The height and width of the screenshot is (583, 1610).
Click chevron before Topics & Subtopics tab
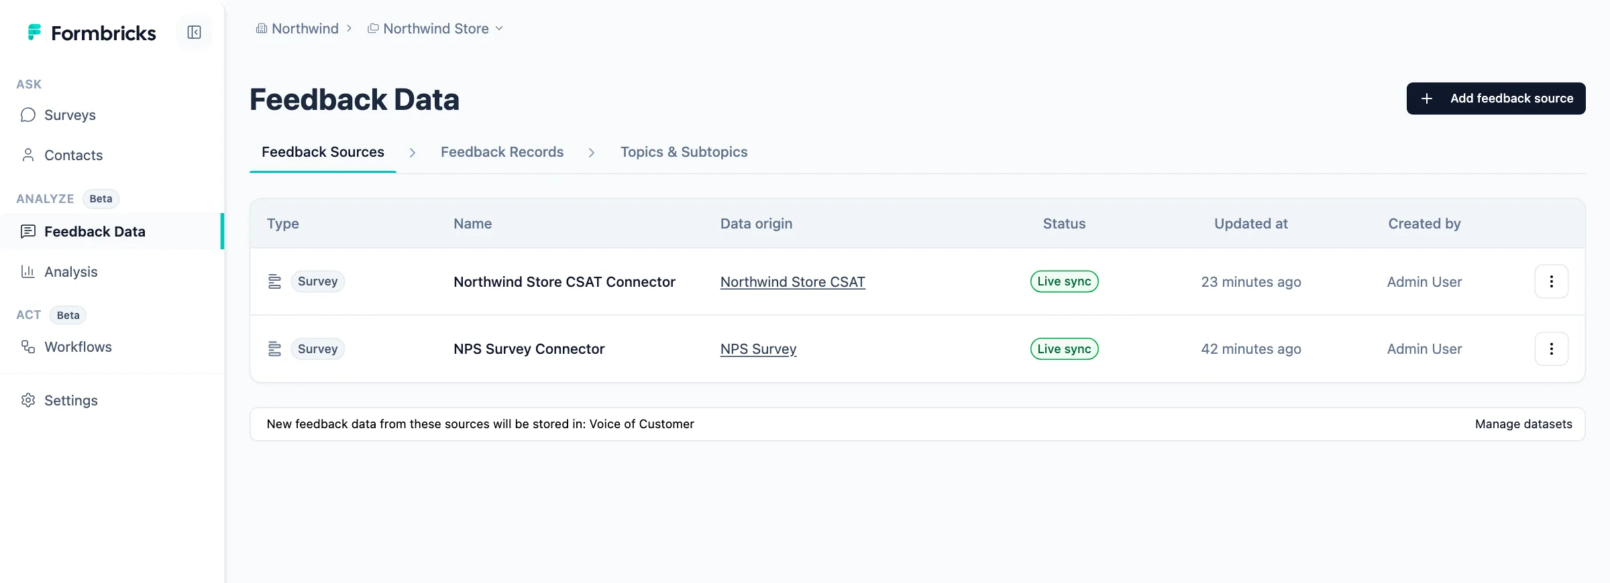[592, 153]
